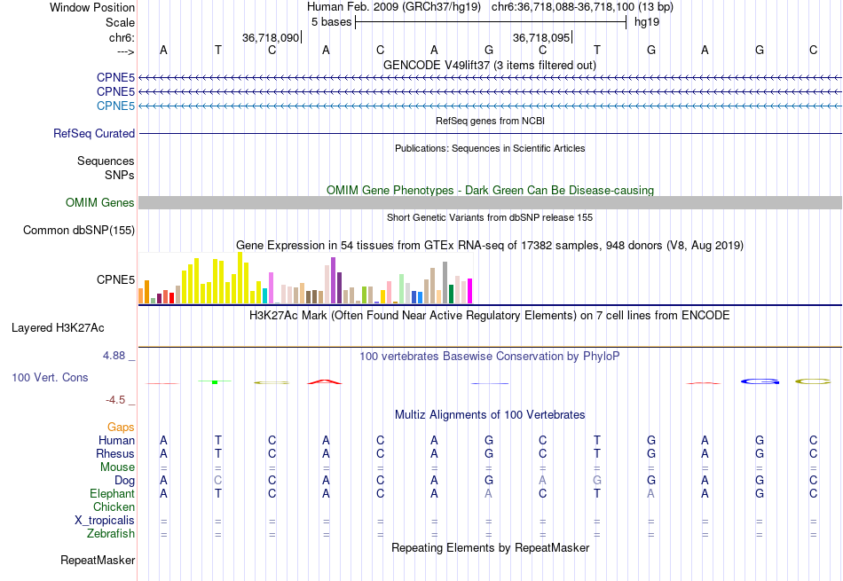The width and height of the screenshot is (843, 581).
Task: Click Multiz Alignments of 100 Vertebrates title
Action: pyautogui.click(x=490, y=414)
